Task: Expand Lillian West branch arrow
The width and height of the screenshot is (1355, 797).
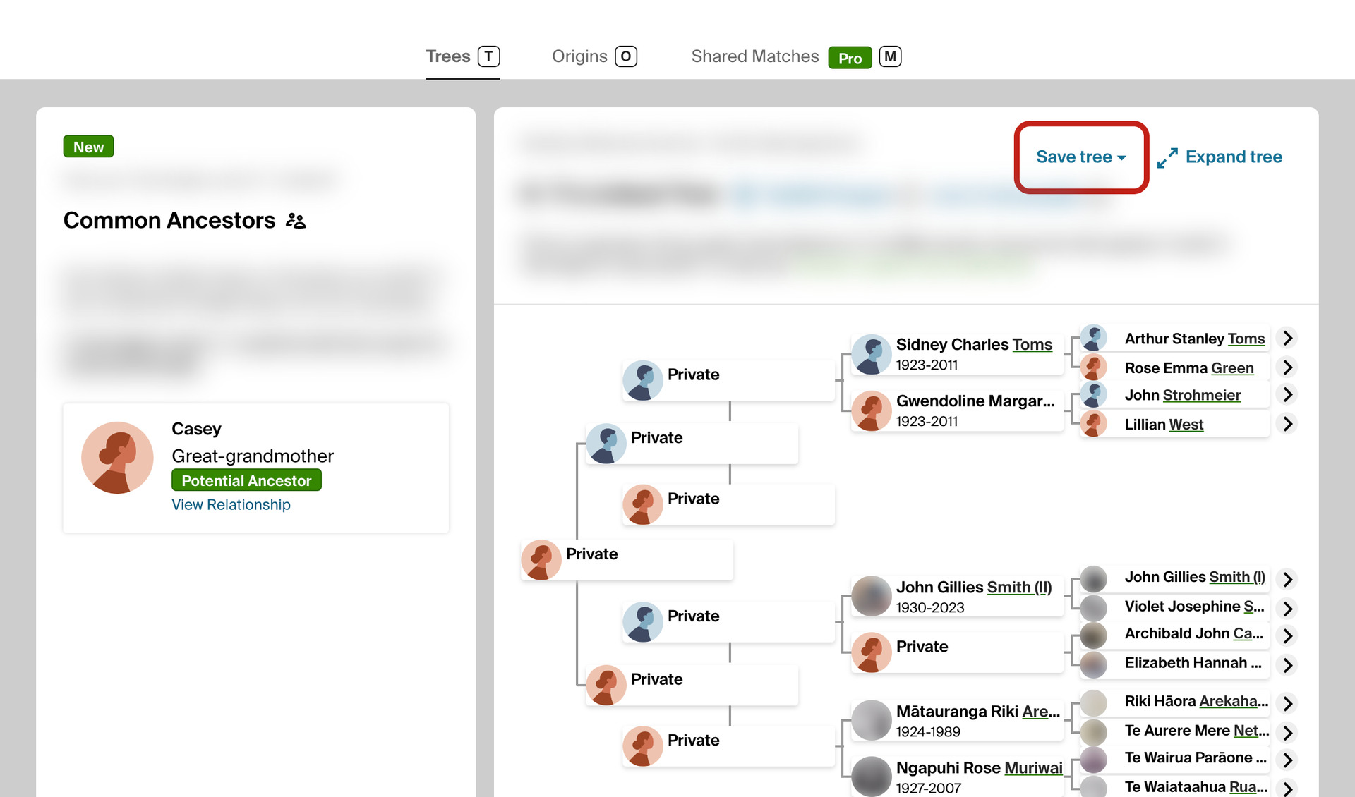Action: [x=1288, y=424]
